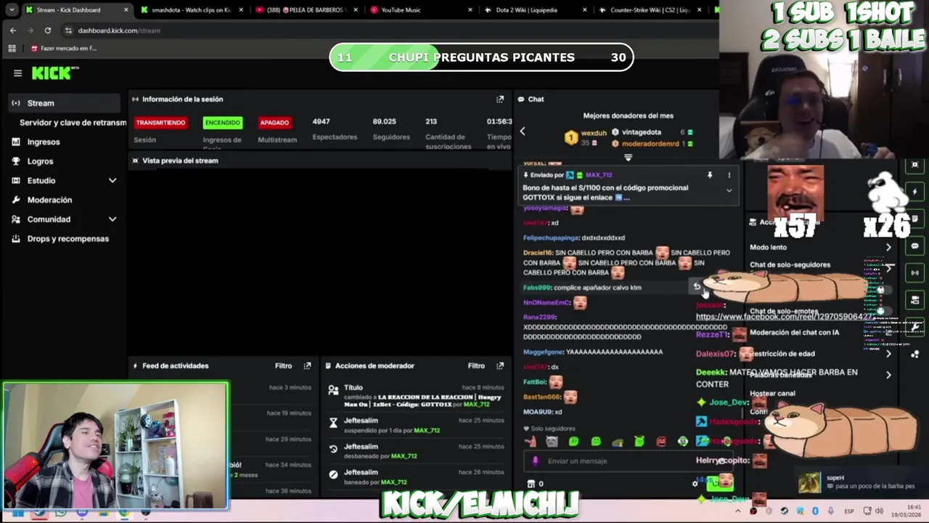929x523 pixels.
Task: Insert the red angry face quick emote
Action: tap(661, 441)
